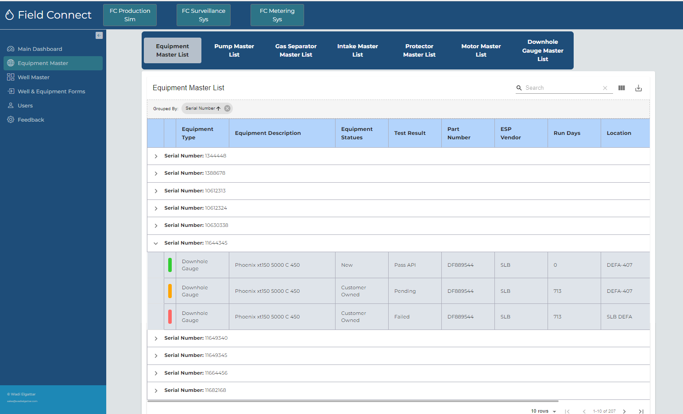Viewport: 683px width, 414px height.
Task: Open Users page from sidebar
Action: point(53,106)
